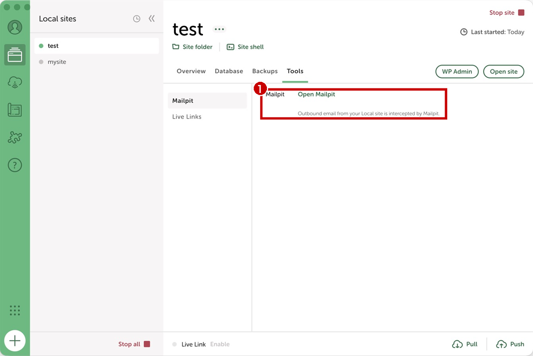Sort sites using the clock icon

(137, 19)
